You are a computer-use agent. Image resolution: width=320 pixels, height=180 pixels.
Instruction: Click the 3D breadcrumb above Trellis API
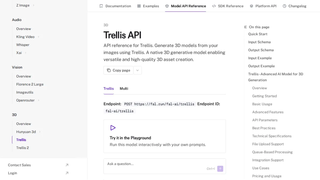106,25
